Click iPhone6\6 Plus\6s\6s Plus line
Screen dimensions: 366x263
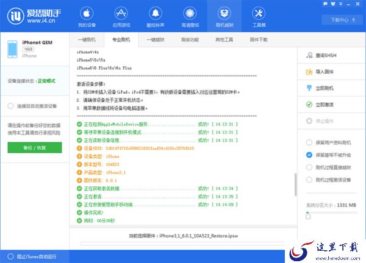click(104, 68)
